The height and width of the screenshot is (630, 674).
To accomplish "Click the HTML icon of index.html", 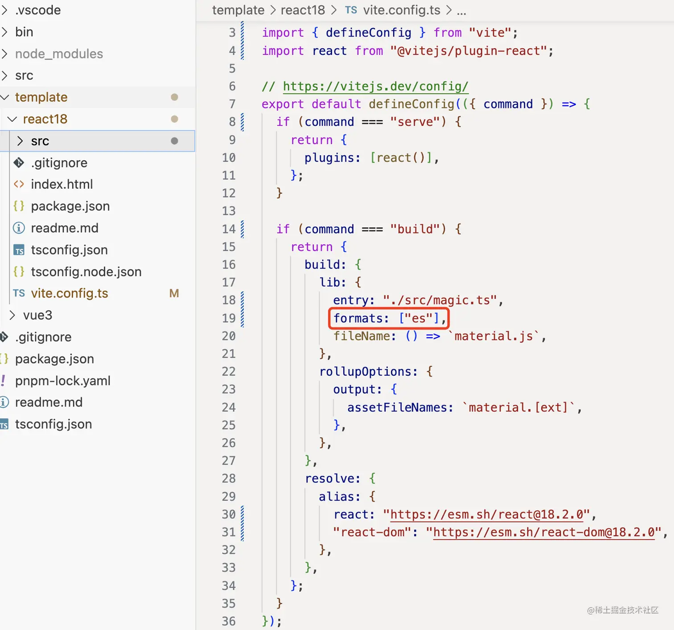I will [19, 184].
